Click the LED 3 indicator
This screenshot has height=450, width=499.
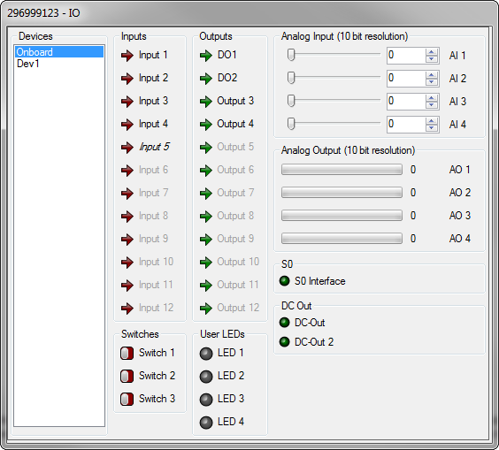(x=206, y=400)
